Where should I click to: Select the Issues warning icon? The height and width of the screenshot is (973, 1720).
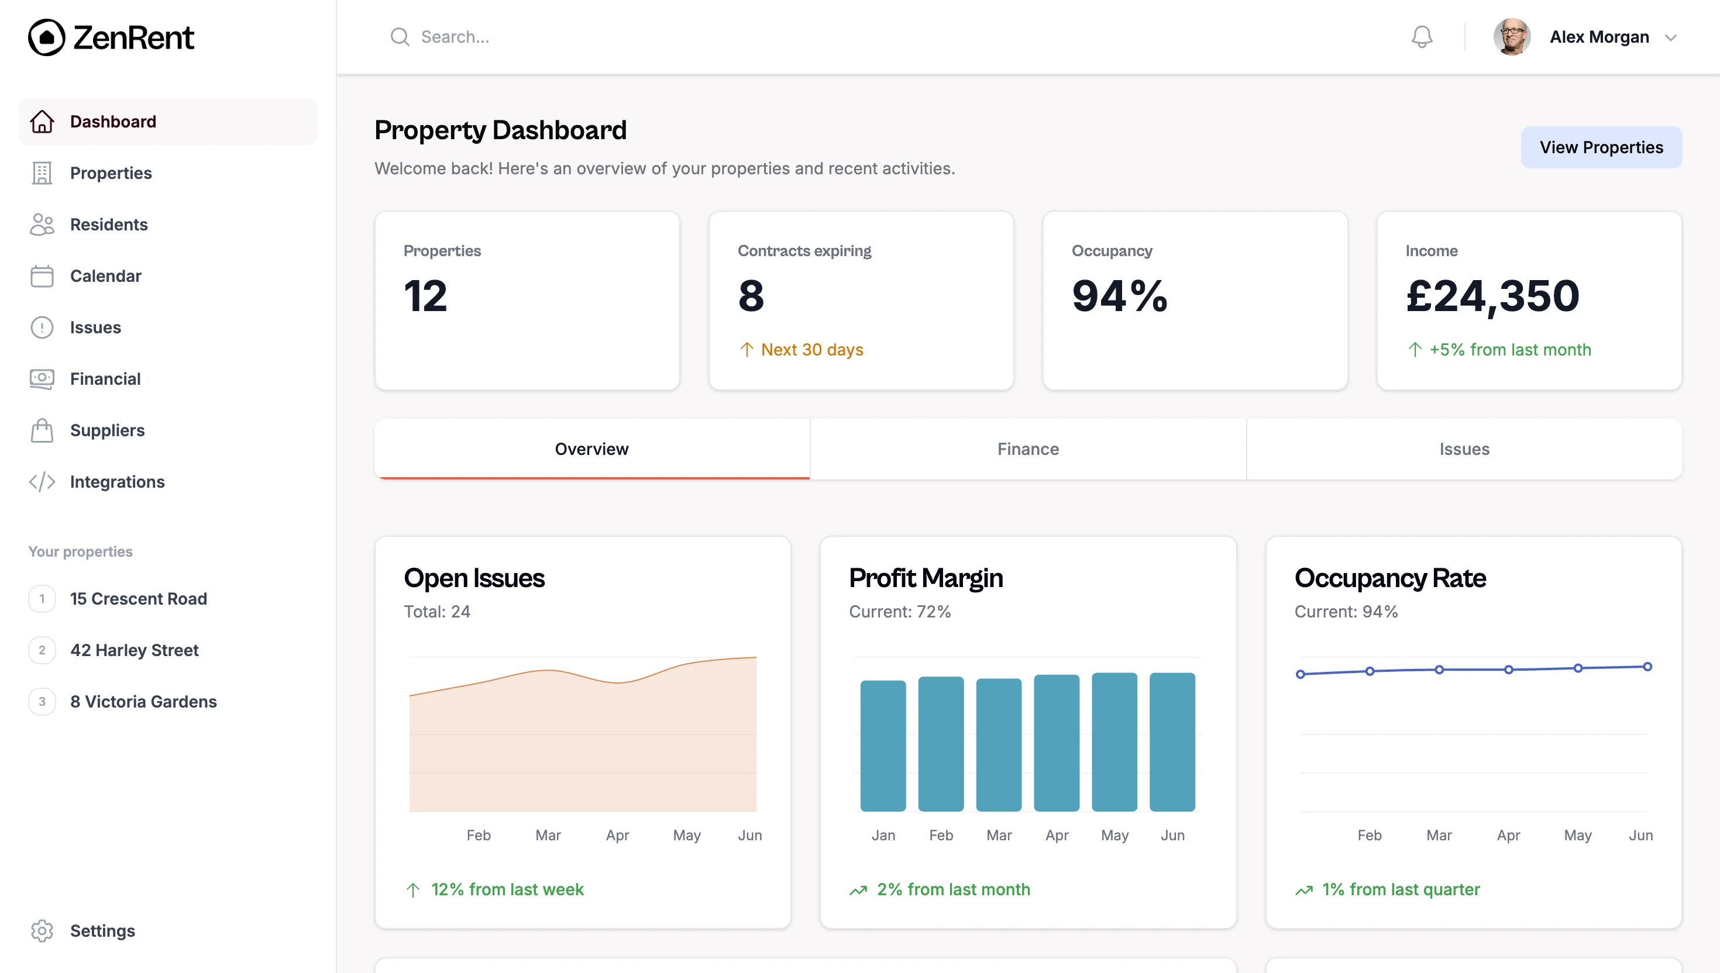pos(42,327)
